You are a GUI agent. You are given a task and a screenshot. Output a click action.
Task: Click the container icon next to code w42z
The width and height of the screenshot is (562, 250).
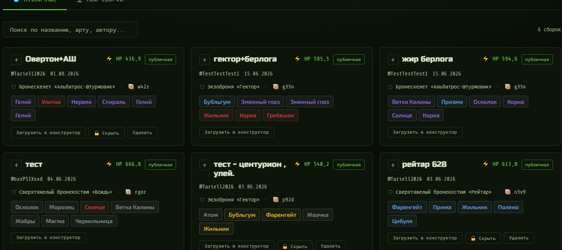(x=131, y=87)
